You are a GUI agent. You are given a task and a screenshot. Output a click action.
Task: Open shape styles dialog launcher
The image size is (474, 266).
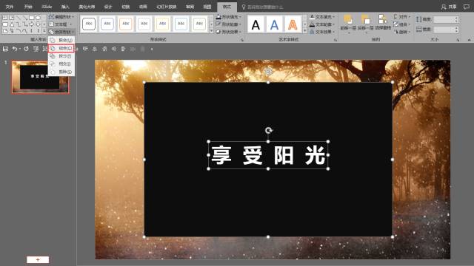(x=242, y=40)
